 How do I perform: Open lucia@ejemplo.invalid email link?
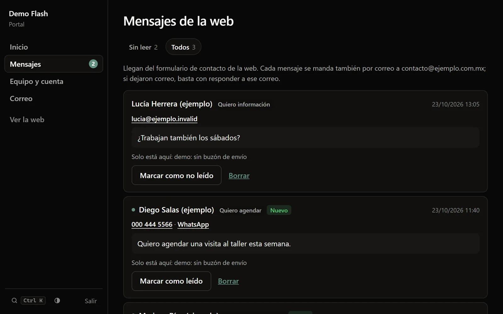[164, 119]
